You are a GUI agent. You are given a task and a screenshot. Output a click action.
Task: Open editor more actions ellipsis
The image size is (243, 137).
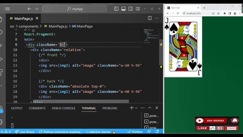click(157, 18)
